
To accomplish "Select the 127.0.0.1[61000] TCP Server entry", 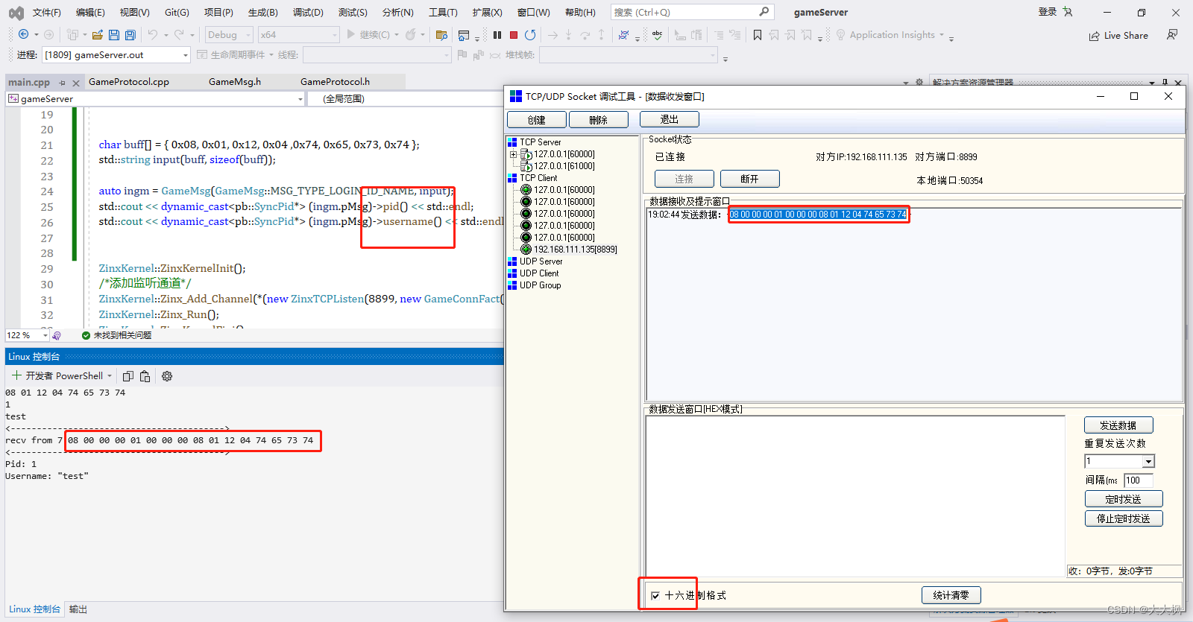I will [x=564, y=166].
